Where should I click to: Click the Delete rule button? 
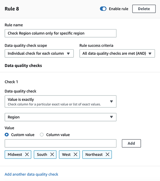point(144,9)
